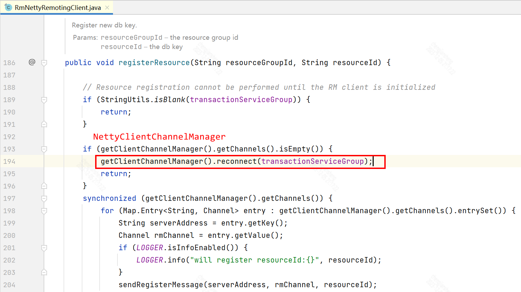Image resolution: width=521 pixels, height=292 pixels.
Task: Click the serverAddress variable declaration
Action: click(179, 223)
